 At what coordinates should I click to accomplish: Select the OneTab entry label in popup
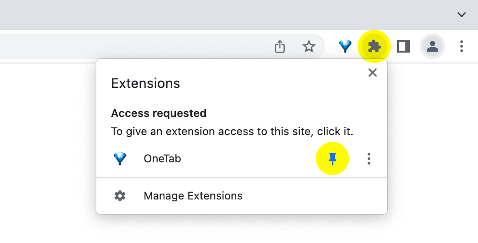click(x=162, y=158)
